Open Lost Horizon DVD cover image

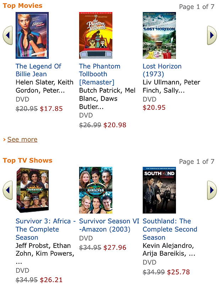click(x=159, y=35)
